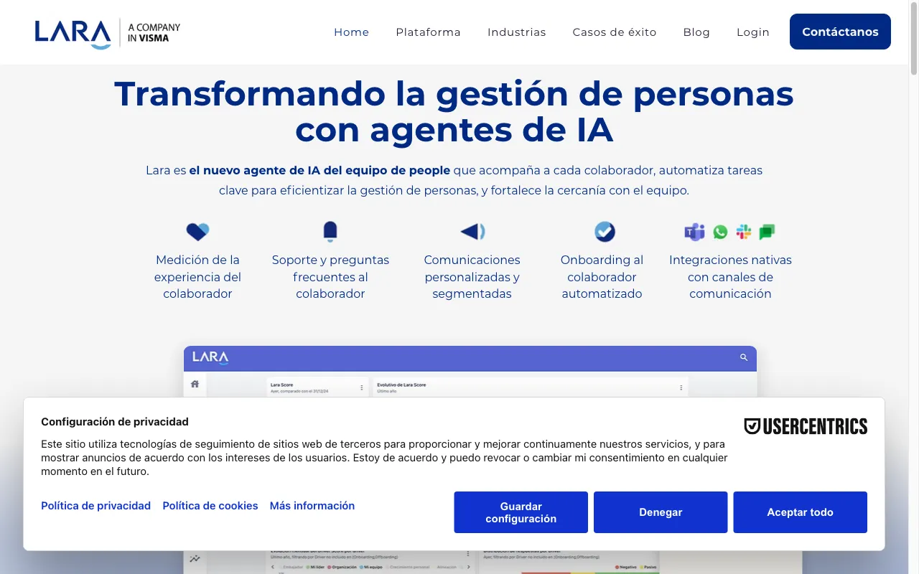The image size is (919, 574).
Task: Open Política de privacidad link
Action: click(95, 506)
